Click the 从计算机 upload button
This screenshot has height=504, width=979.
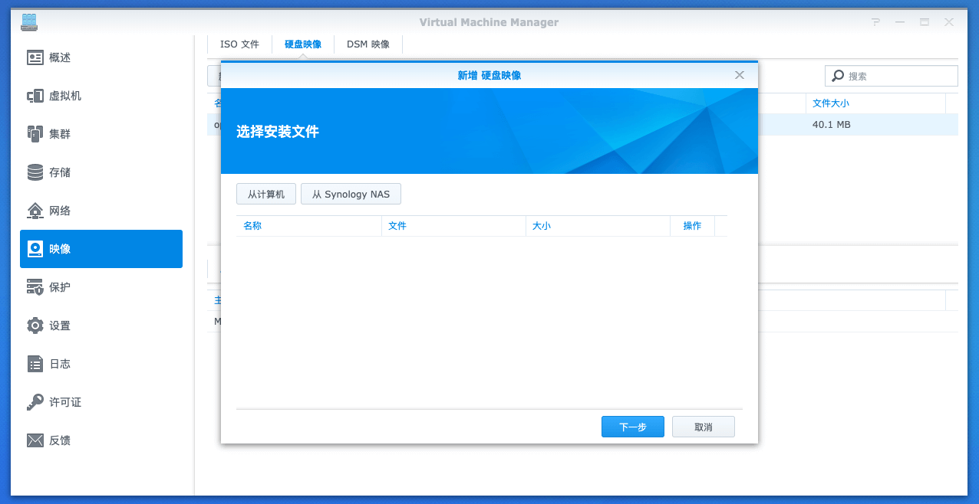pos(265,194)
